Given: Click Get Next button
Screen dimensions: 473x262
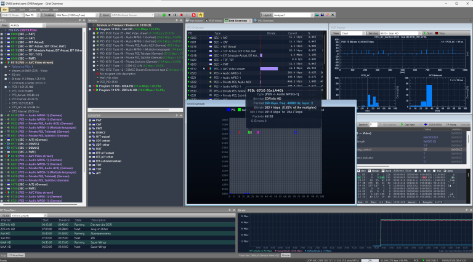Looking at the screenshot, I should (408, 125).
